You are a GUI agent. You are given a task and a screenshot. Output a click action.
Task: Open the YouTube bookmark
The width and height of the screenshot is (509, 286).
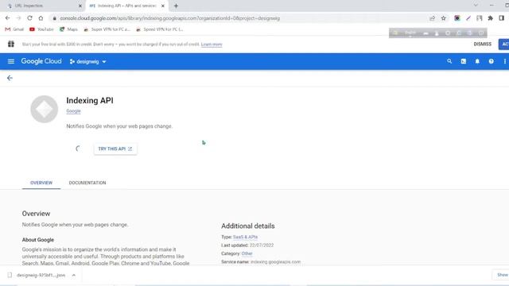pyautogui.click(x=41, y=29)
